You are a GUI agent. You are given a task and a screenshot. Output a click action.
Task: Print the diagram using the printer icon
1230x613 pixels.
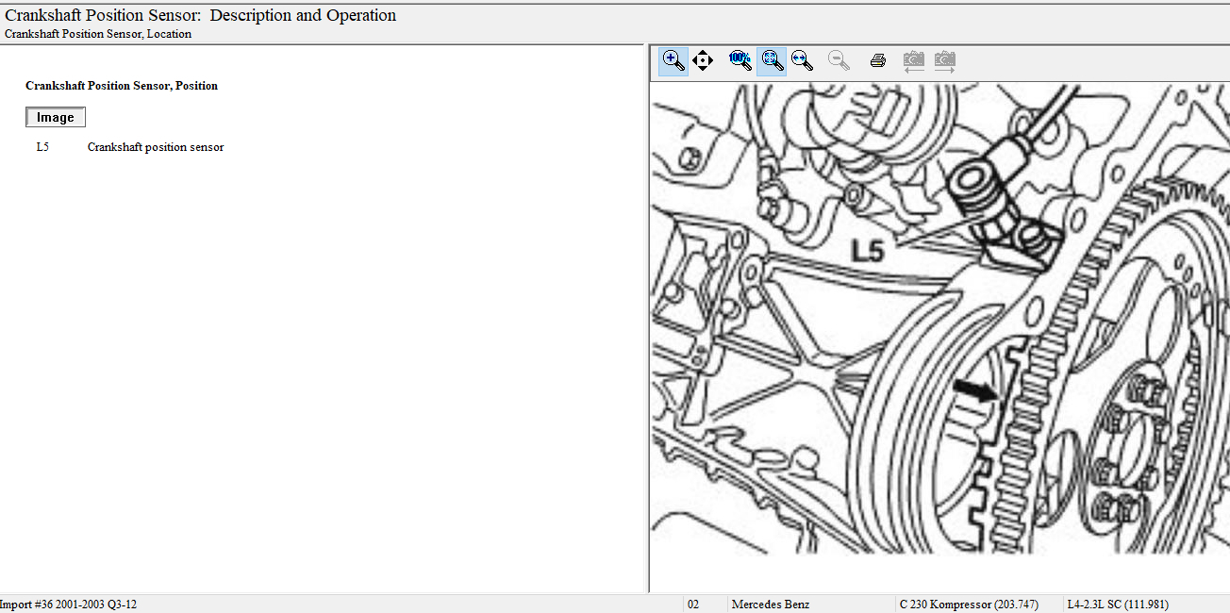(x=877, y=61)
